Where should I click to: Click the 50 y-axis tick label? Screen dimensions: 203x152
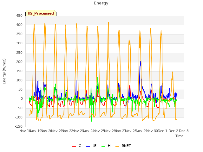pyautogui.click(x=20, y=89)
